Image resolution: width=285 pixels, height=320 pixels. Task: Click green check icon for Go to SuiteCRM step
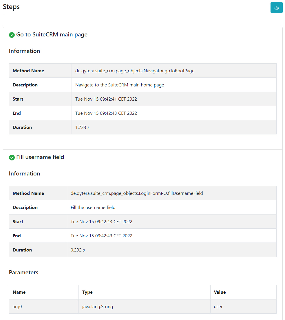coord(12,35)
